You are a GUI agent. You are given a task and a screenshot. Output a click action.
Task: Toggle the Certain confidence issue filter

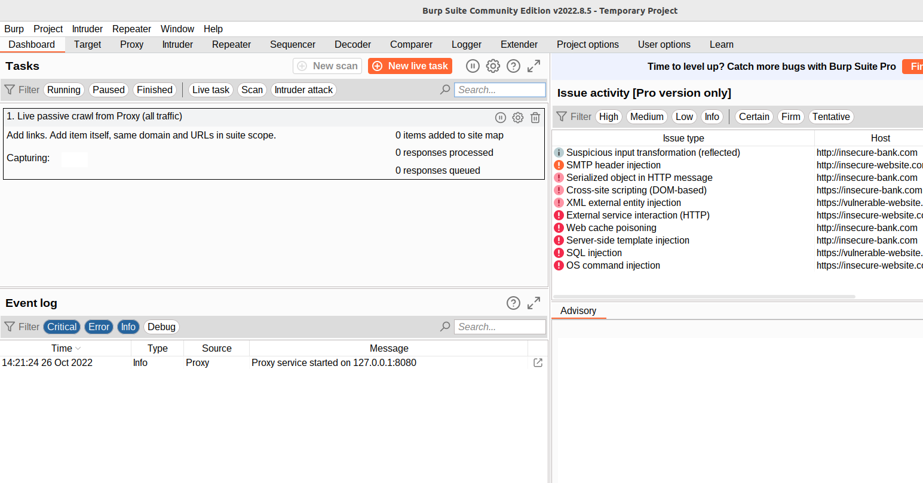click(754, 116)
